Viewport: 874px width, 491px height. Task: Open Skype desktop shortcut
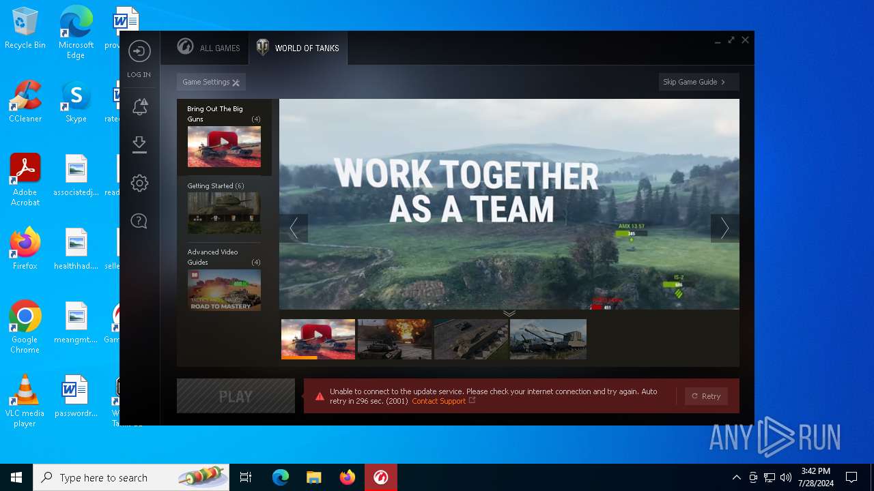coord(76,102)
